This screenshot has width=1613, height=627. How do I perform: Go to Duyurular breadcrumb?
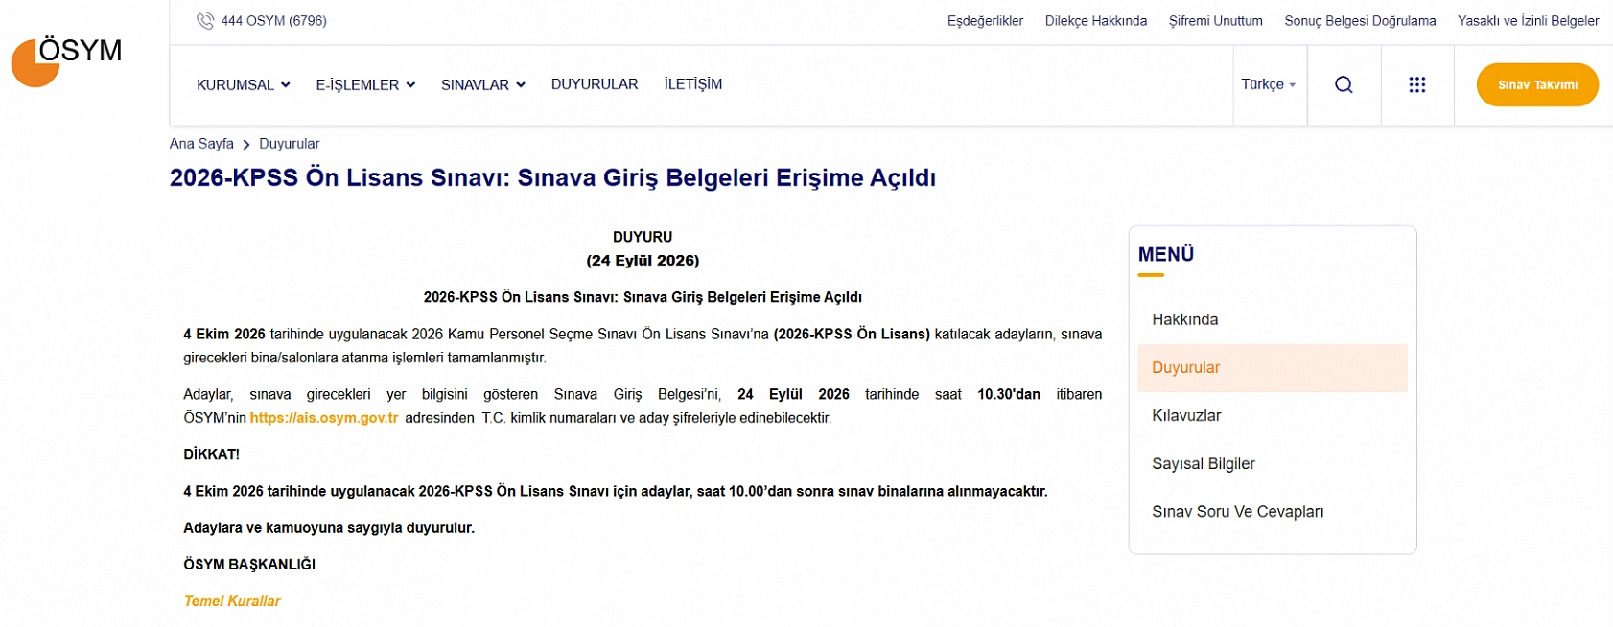click(289, 144)
